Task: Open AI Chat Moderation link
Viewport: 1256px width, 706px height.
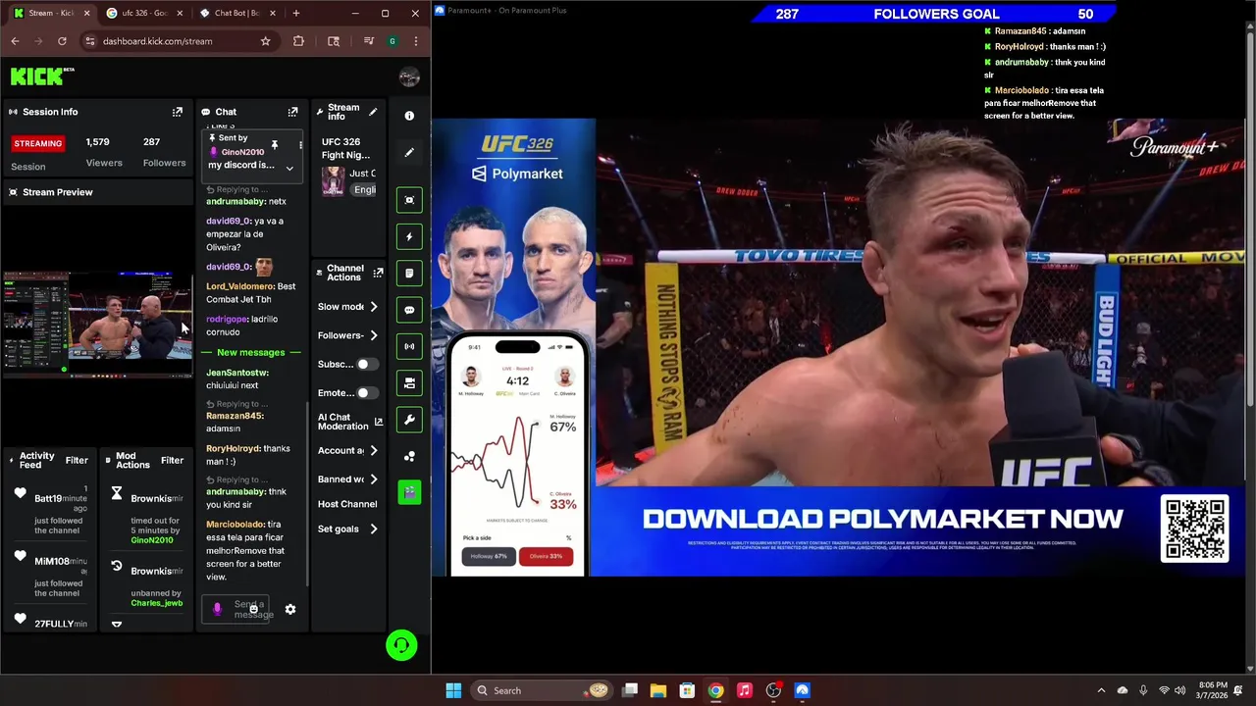Action: (351, 422)
